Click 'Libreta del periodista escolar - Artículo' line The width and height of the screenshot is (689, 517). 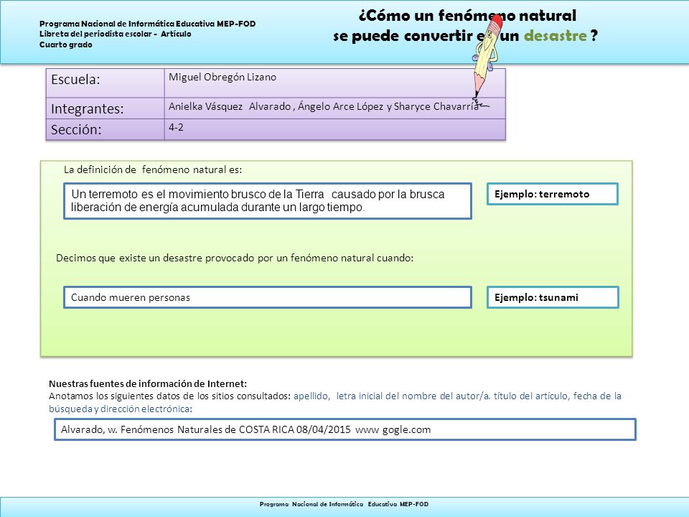(x=115, y=34)
